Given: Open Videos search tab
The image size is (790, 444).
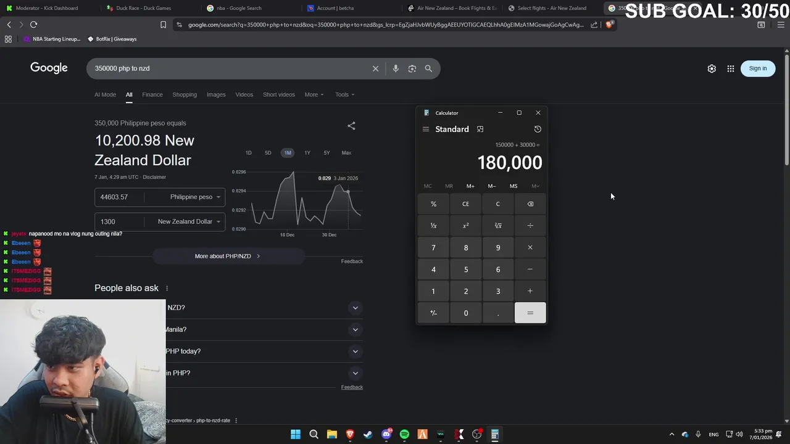Looking at the screenshot, I should (x=244, y=95).
